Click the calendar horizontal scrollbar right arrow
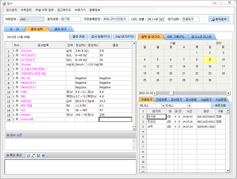The image size is (237, 179). [228, 93]
